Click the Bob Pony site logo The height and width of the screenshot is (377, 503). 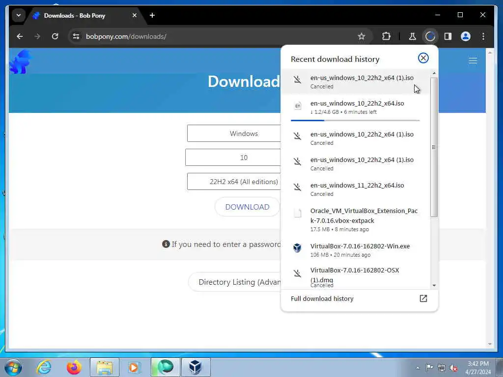[21, 61]
